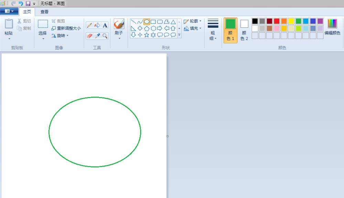
Task: Select the Magnifier tool
Action: coord(105,36)
